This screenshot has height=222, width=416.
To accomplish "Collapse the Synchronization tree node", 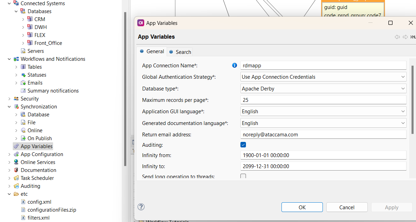I will pyautogui.click(x=9, y=107).
